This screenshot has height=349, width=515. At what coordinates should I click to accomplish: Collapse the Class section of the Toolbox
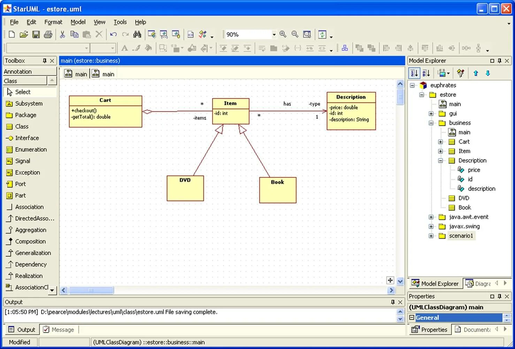coord(52,81)
